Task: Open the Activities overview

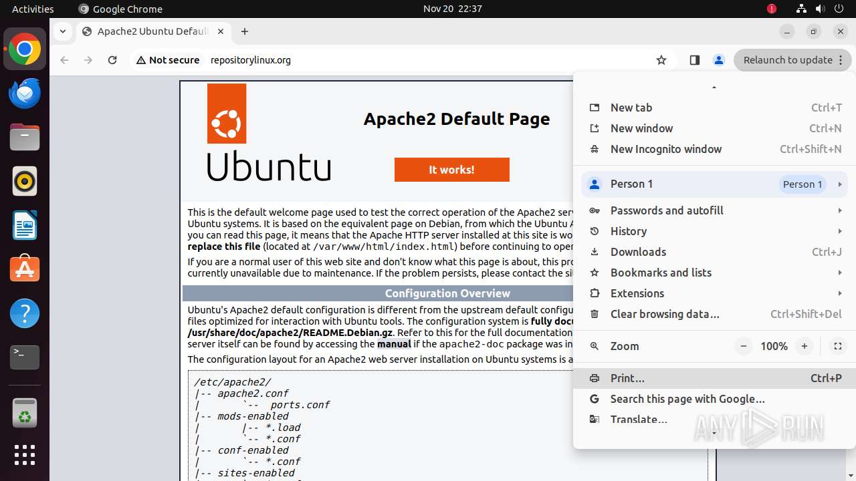Action: (x=33, y=9)
